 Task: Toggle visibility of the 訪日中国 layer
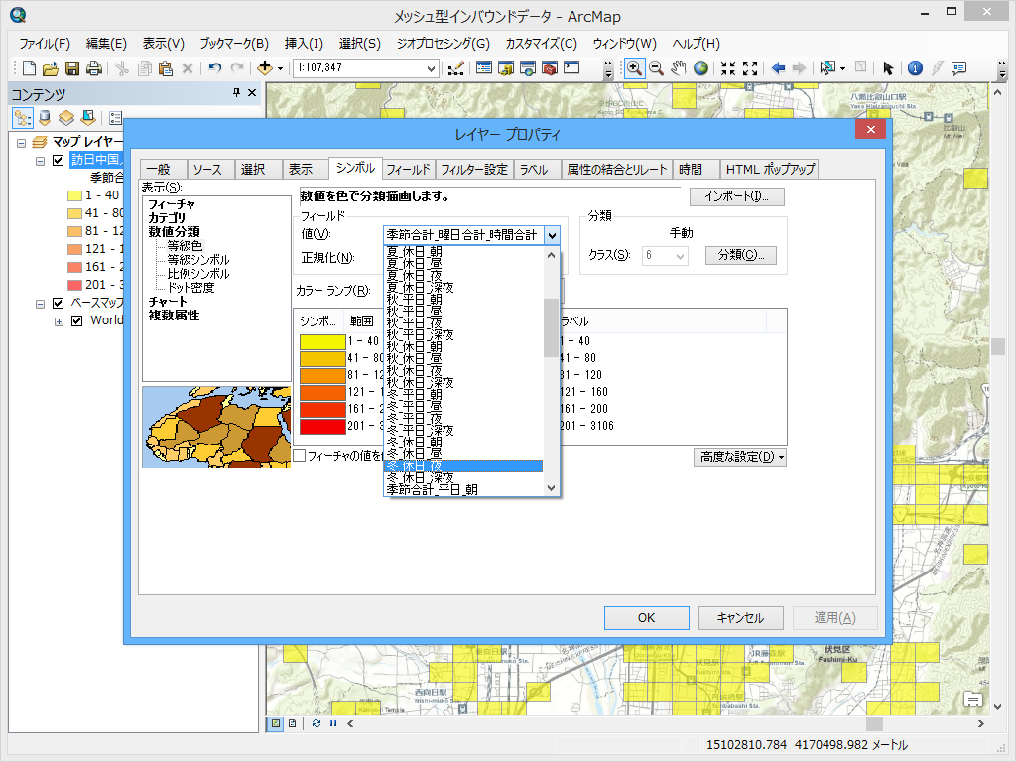[59, 160]
